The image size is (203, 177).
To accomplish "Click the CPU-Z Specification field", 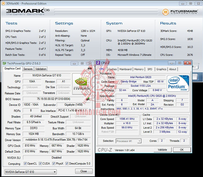I will (152, 96).
